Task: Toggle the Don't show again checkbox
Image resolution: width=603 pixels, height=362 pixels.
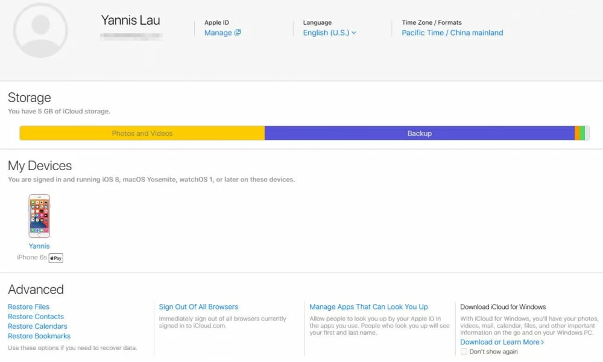Action: point(464,352)
